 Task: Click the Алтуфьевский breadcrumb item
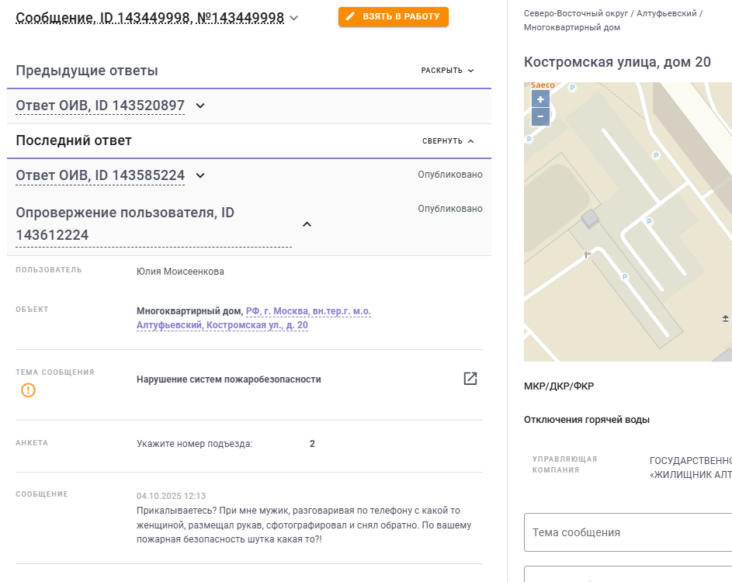[665, 14]
